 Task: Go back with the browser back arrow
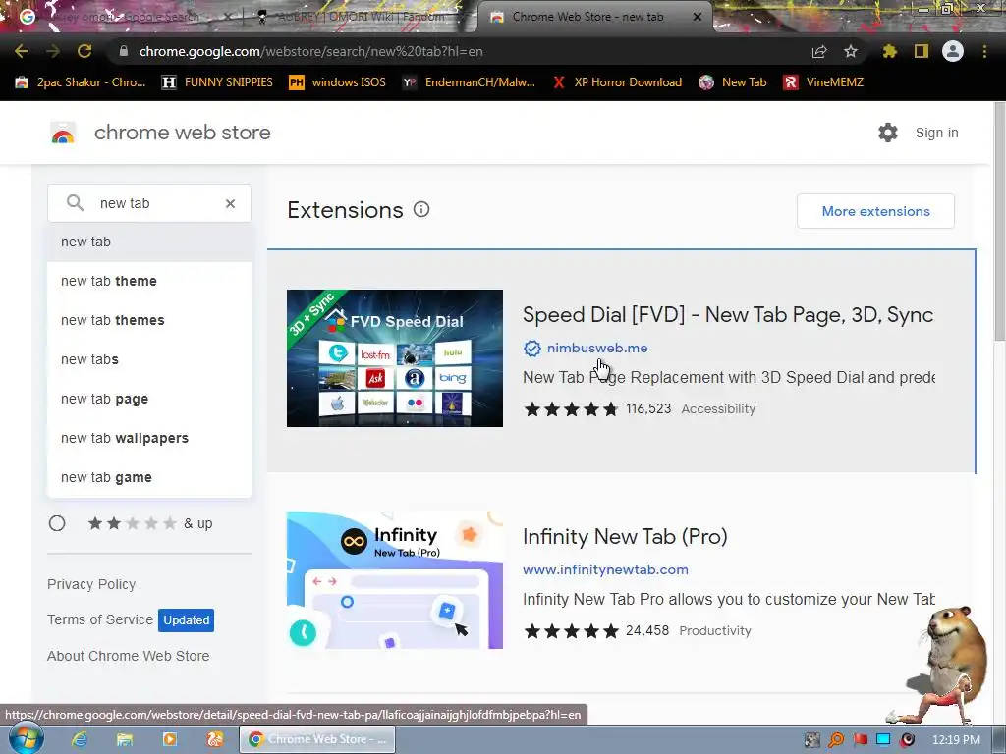pyautogui.click(x=22, y=51)
